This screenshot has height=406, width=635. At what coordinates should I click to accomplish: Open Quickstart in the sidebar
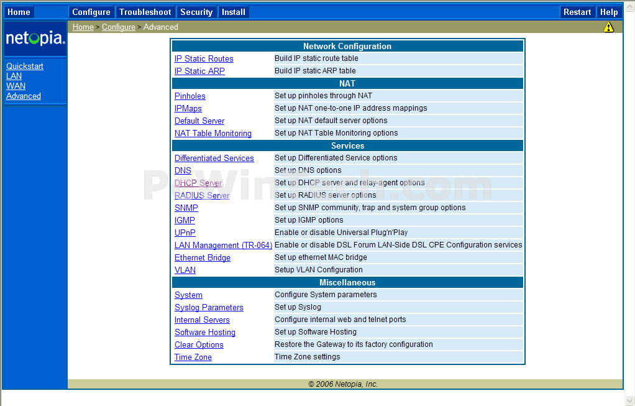click(25, 66)
